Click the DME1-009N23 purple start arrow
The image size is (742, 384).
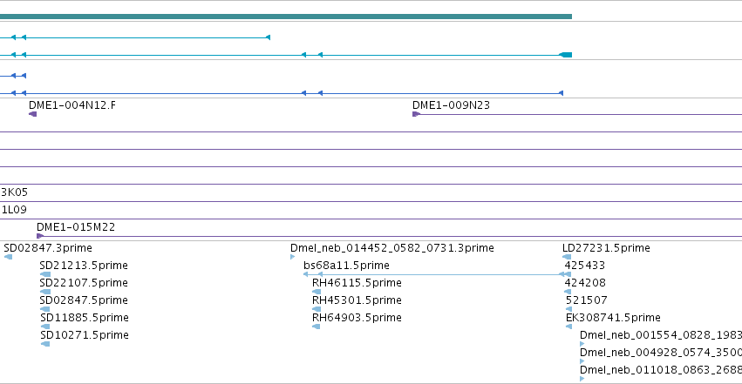[x=417, y=114]
